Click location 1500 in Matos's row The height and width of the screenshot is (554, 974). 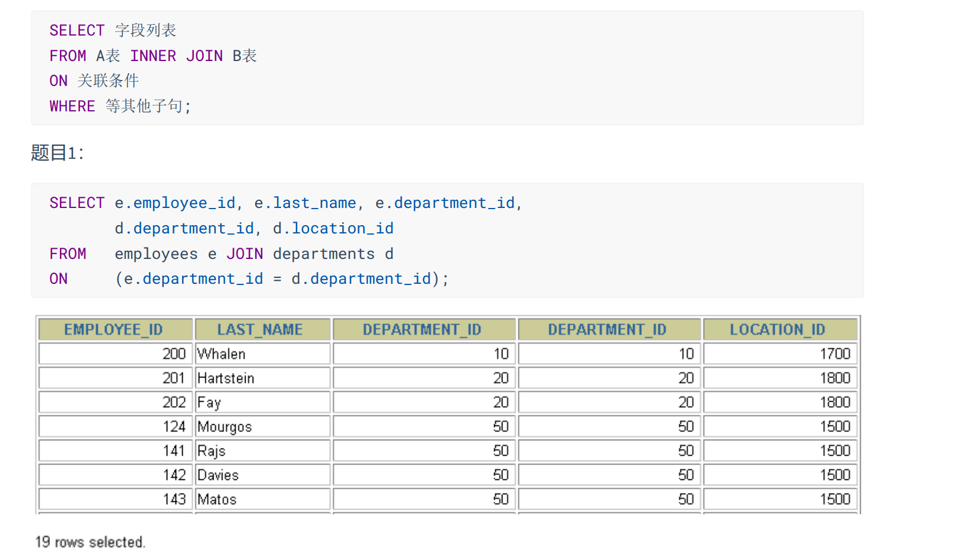780,499
